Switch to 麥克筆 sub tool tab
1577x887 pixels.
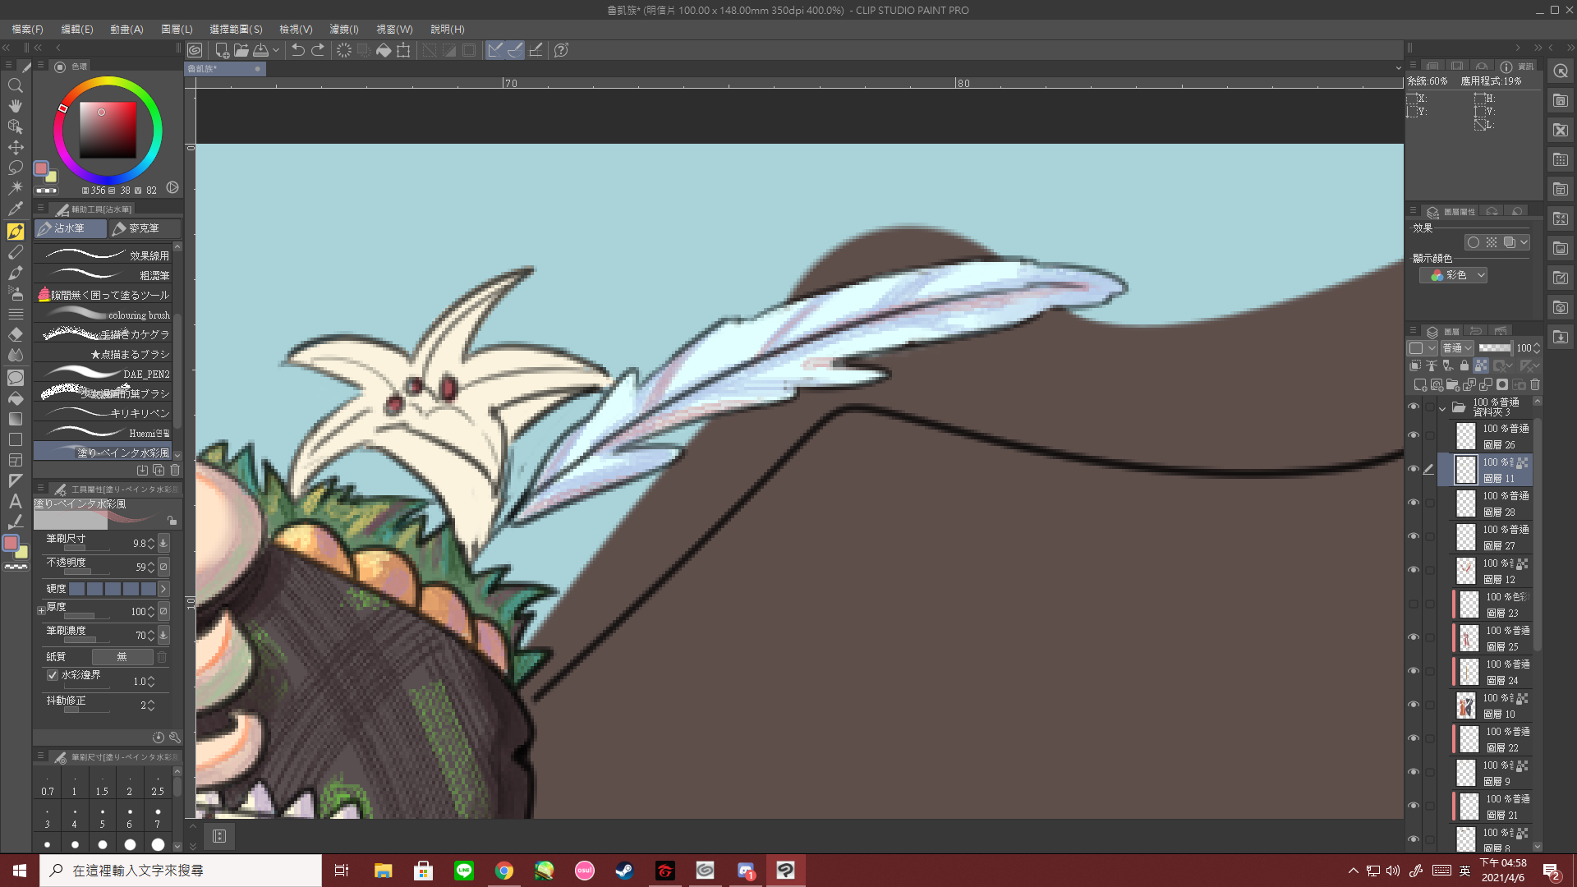[145, 228]
